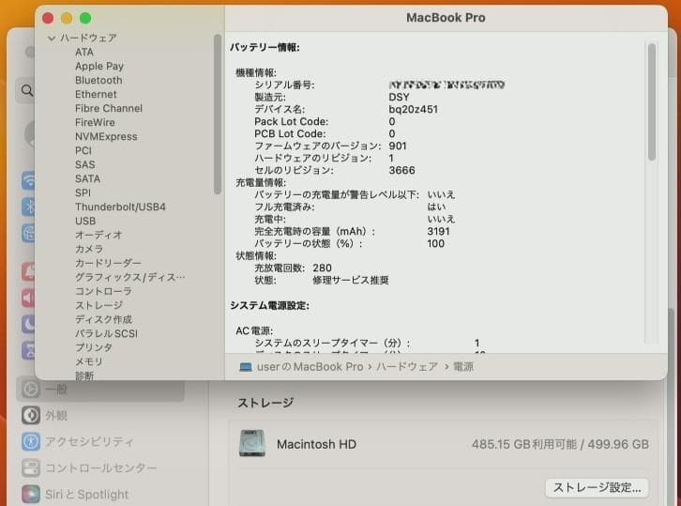Choose SATA in the sidebar
The image size is (681, 506).
88,178
